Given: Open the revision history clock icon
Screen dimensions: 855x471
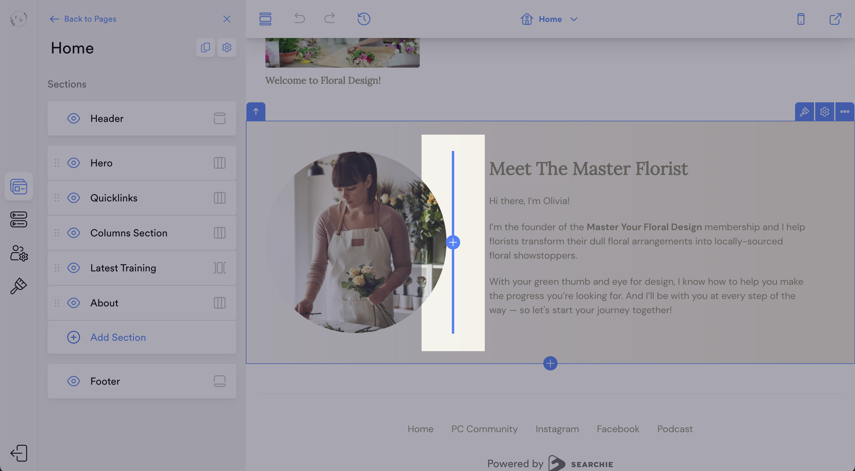Looking at the screenshot, I should click(364, 19).
